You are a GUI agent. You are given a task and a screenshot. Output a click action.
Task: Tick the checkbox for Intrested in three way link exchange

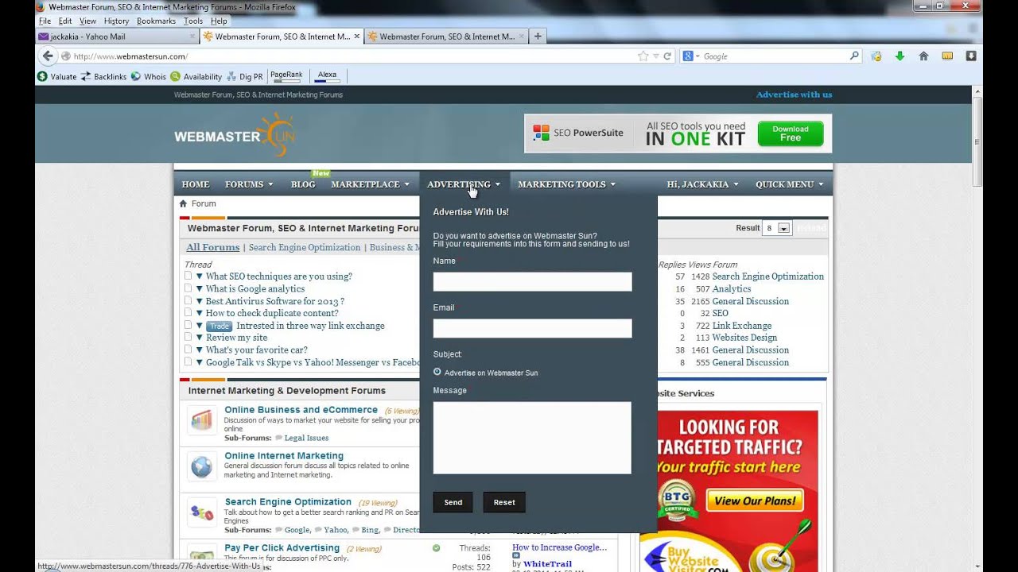tap(188, 325)
